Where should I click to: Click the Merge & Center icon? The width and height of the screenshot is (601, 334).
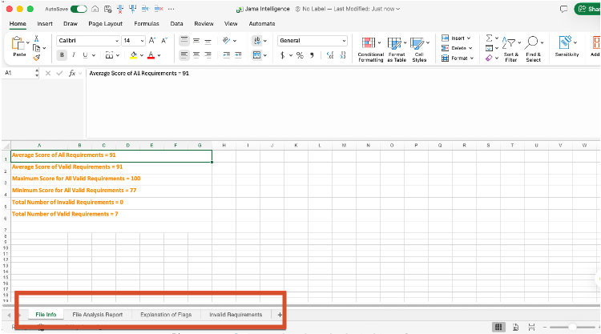[256, 55]
